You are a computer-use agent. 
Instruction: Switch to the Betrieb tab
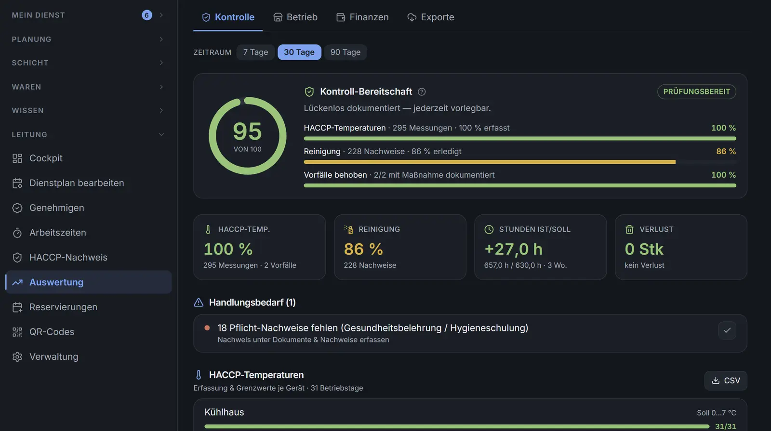(295, 17)
